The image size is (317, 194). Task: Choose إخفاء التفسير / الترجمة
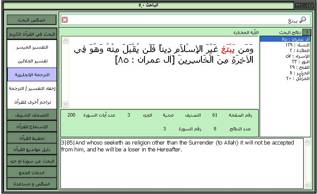(x=32, y=88)
